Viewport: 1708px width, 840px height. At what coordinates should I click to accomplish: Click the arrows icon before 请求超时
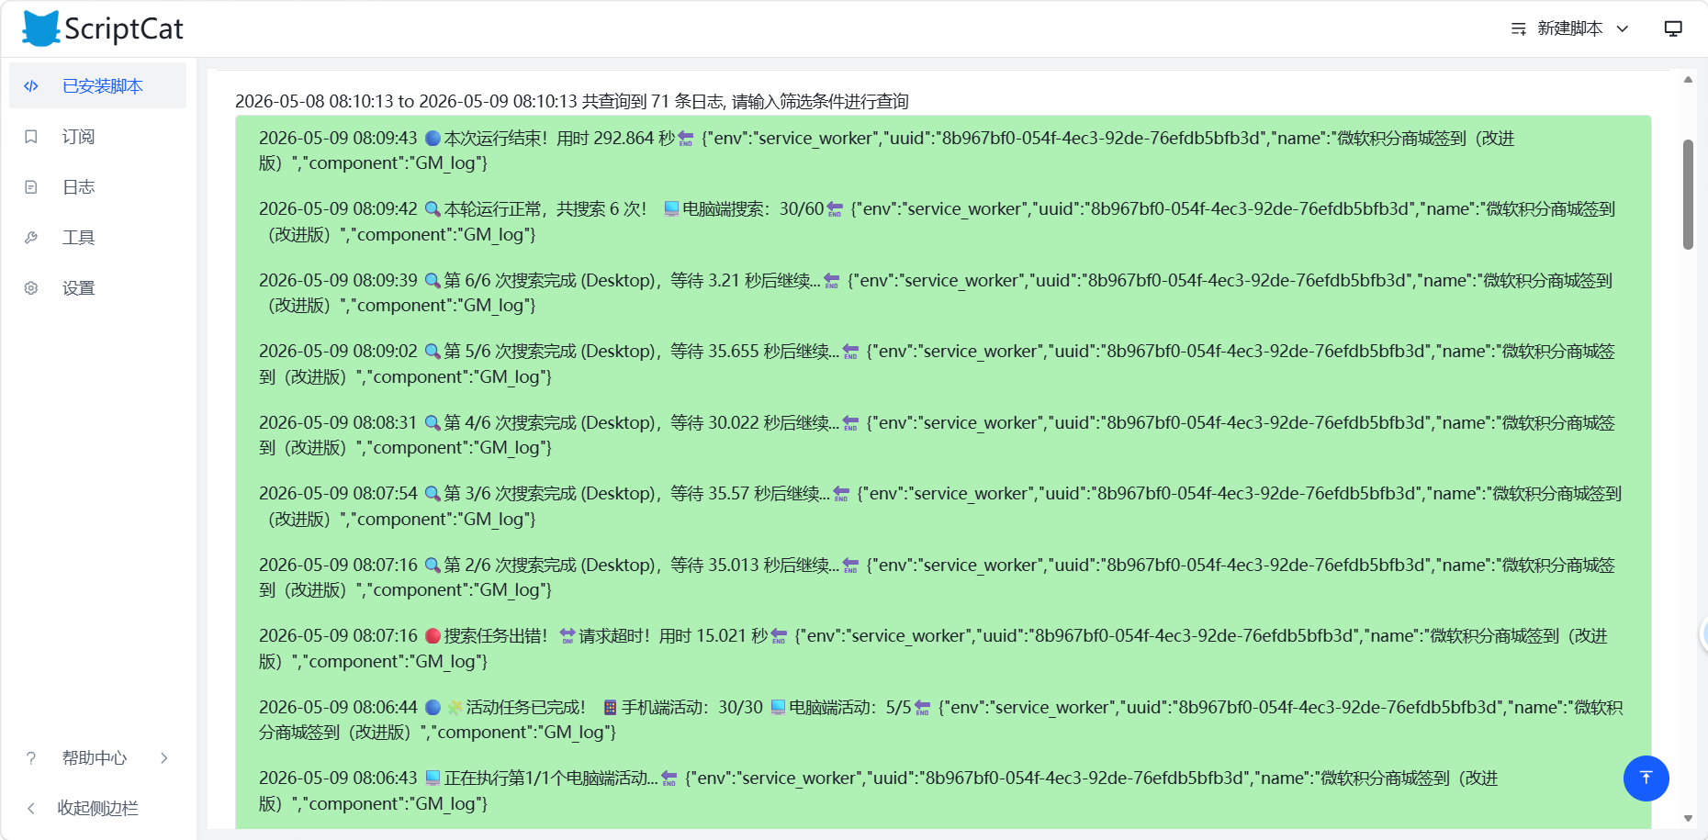point(567,635)
